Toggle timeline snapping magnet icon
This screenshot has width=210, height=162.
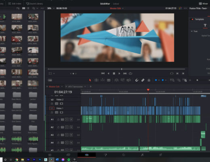136,80
